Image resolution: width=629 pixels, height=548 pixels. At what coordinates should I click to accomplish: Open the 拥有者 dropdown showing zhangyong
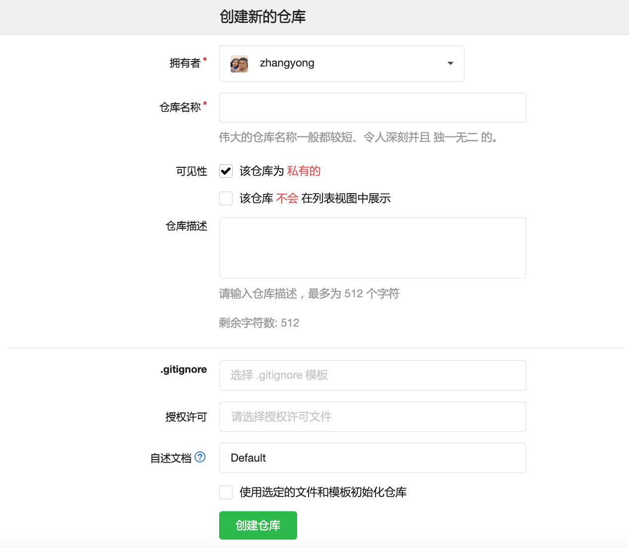[341, 64]
